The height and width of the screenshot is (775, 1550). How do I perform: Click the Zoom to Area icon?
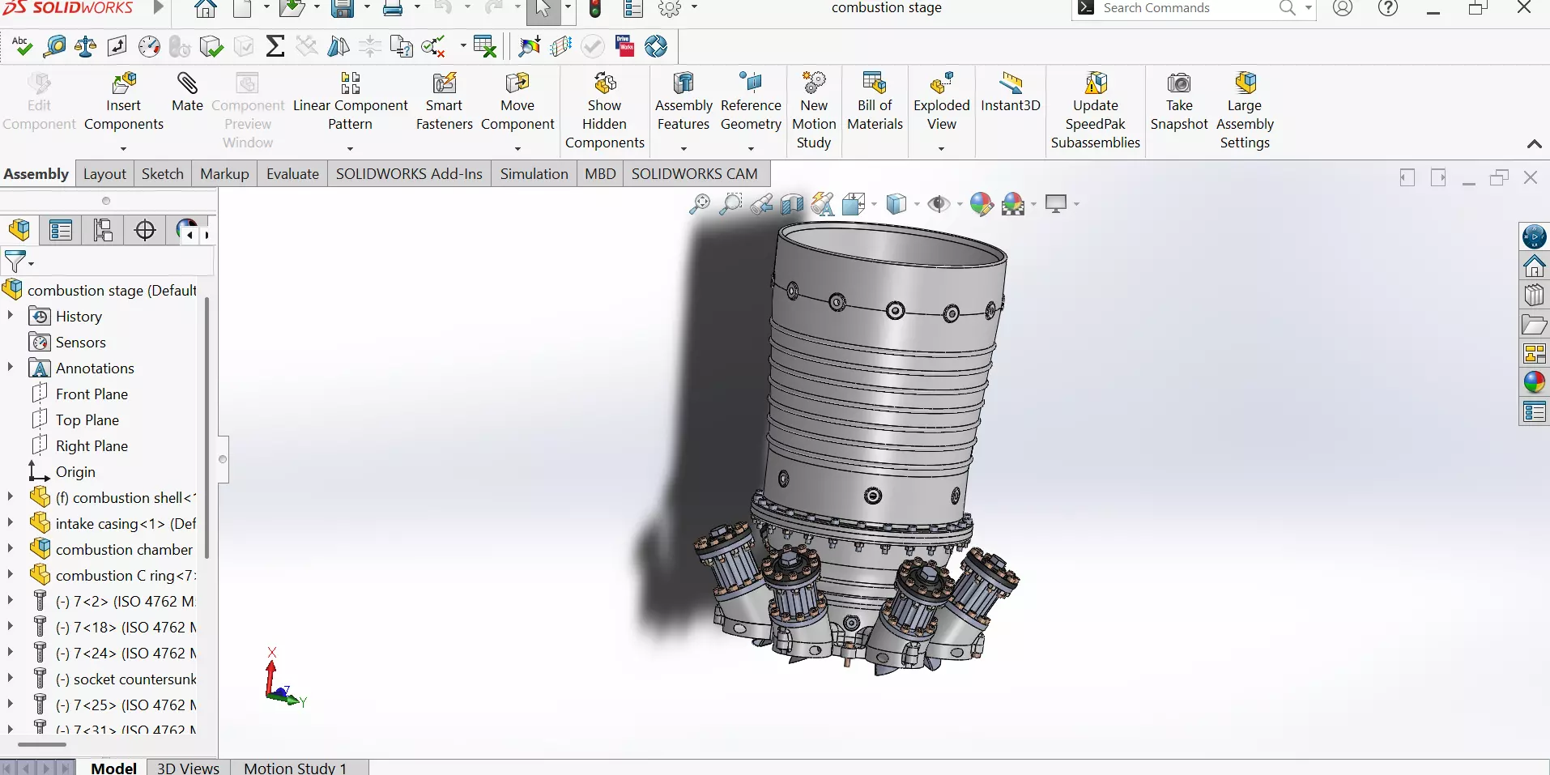(x=730, y=203)
